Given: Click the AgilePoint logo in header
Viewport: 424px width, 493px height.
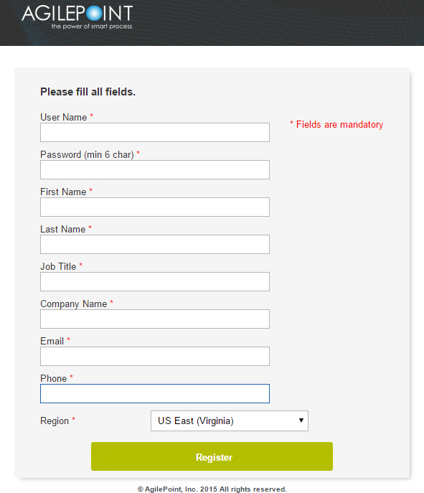Looking at the screenshot, I should tap(77, 17).
